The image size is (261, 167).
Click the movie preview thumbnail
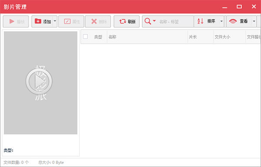(x=40, y=83)
